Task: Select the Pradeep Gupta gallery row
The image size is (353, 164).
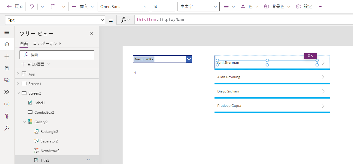Action: pyautogui.click(x=272, y=106)
